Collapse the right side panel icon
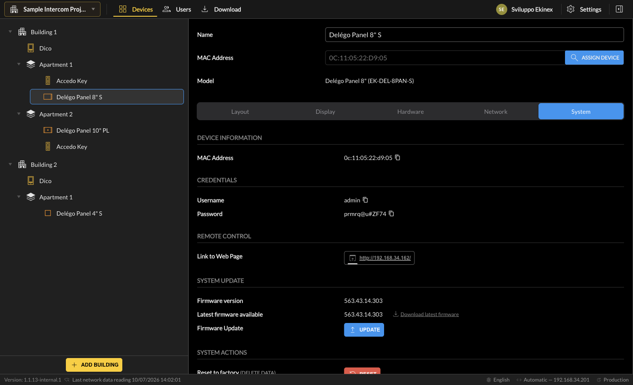The height and width of the screenshot is (385, 633). click(x=619, y=9)
